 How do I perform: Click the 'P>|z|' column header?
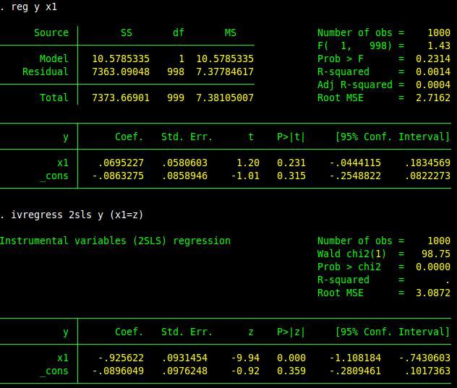coord(291,332)
